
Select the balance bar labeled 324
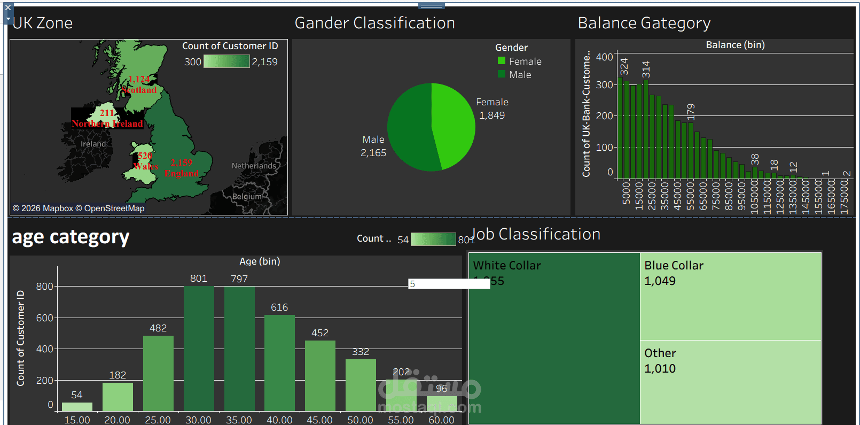(x=620, y=128)
